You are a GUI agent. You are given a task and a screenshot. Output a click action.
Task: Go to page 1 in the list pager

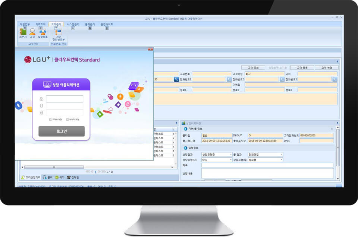[95, 172]
